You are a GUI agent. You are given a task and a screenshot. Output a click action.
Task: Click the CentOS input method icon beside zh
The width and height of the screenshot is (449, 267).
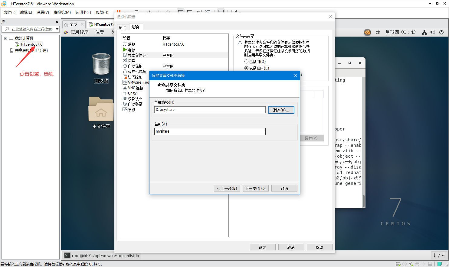click(367, 32)
